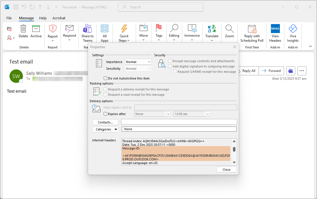Click the Delete trash can icon
Viewport: 317px width, 199px height.
23,29
